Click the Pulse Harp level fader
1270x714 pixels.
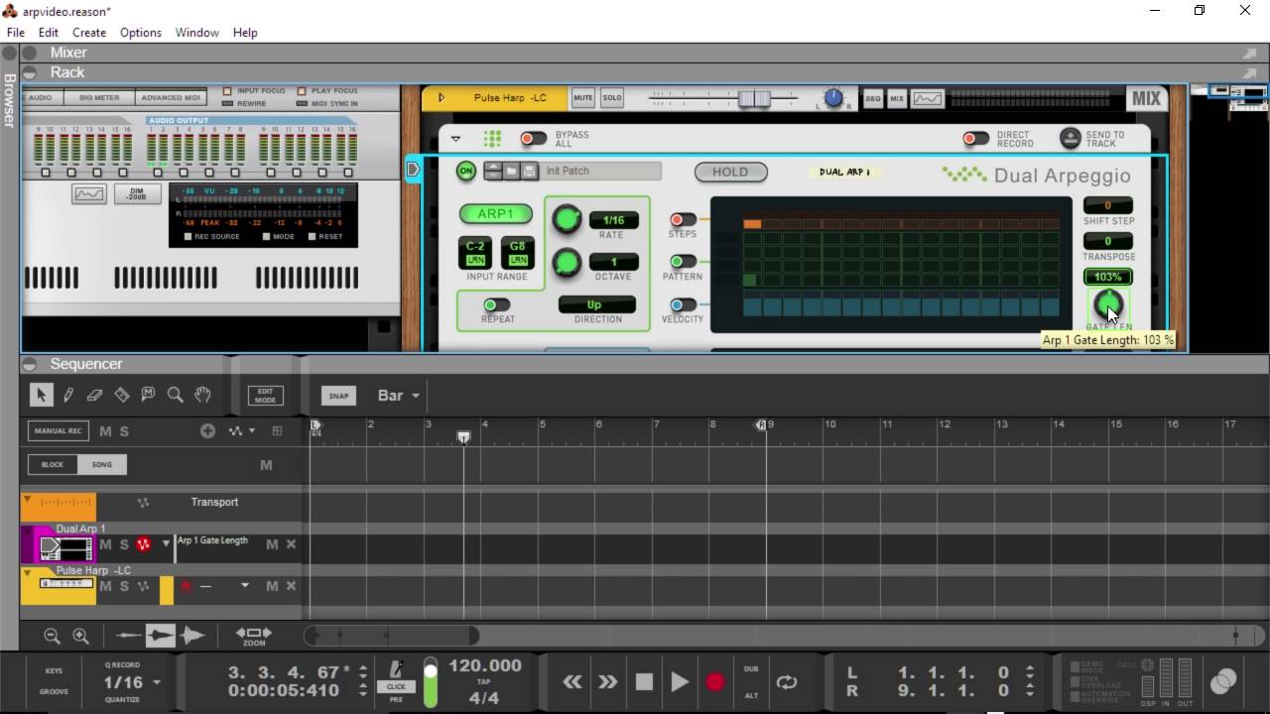tap(754, 98)
